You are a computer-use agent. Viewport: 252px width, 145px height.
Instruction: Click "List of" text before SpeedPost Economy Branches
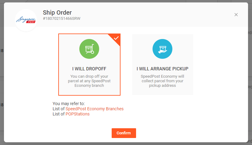click(59, 109)
